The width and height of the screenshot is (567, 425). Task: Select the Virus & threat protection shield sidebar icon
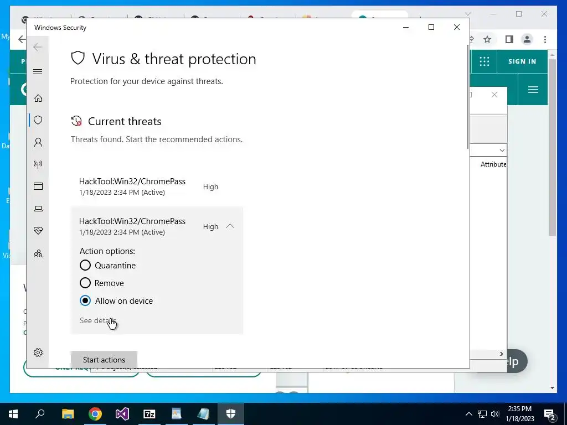[x=38, y=120]
